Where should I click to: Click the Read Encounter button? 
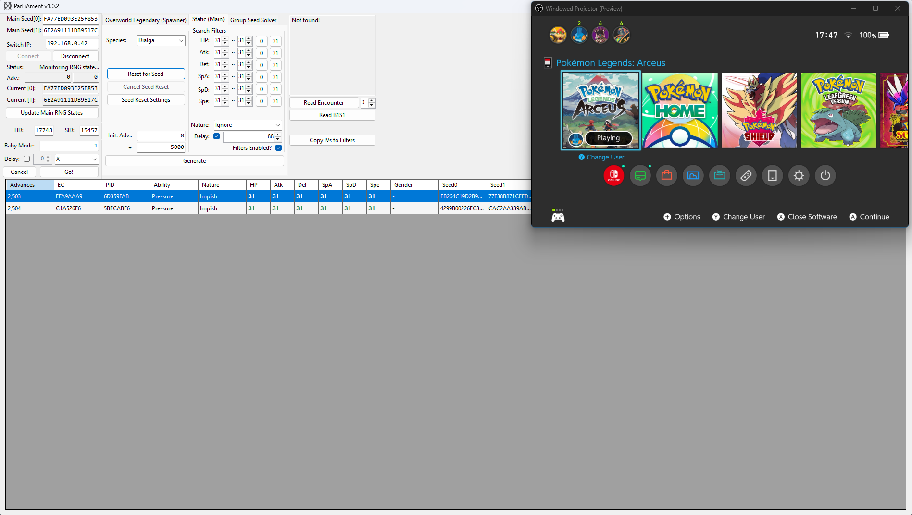coord(324,103)
